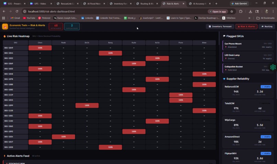Screen dimensions: 277x164
Task: Select the Risk & Alerts nav button
Action: [246, 26]
